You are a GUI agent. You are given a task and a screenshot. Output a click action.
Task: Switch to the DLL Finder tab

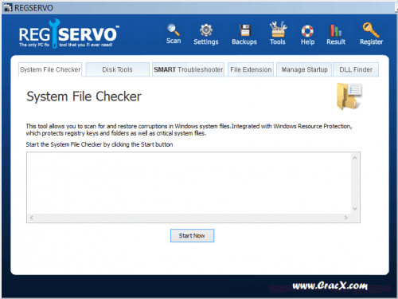pos(356,69)
